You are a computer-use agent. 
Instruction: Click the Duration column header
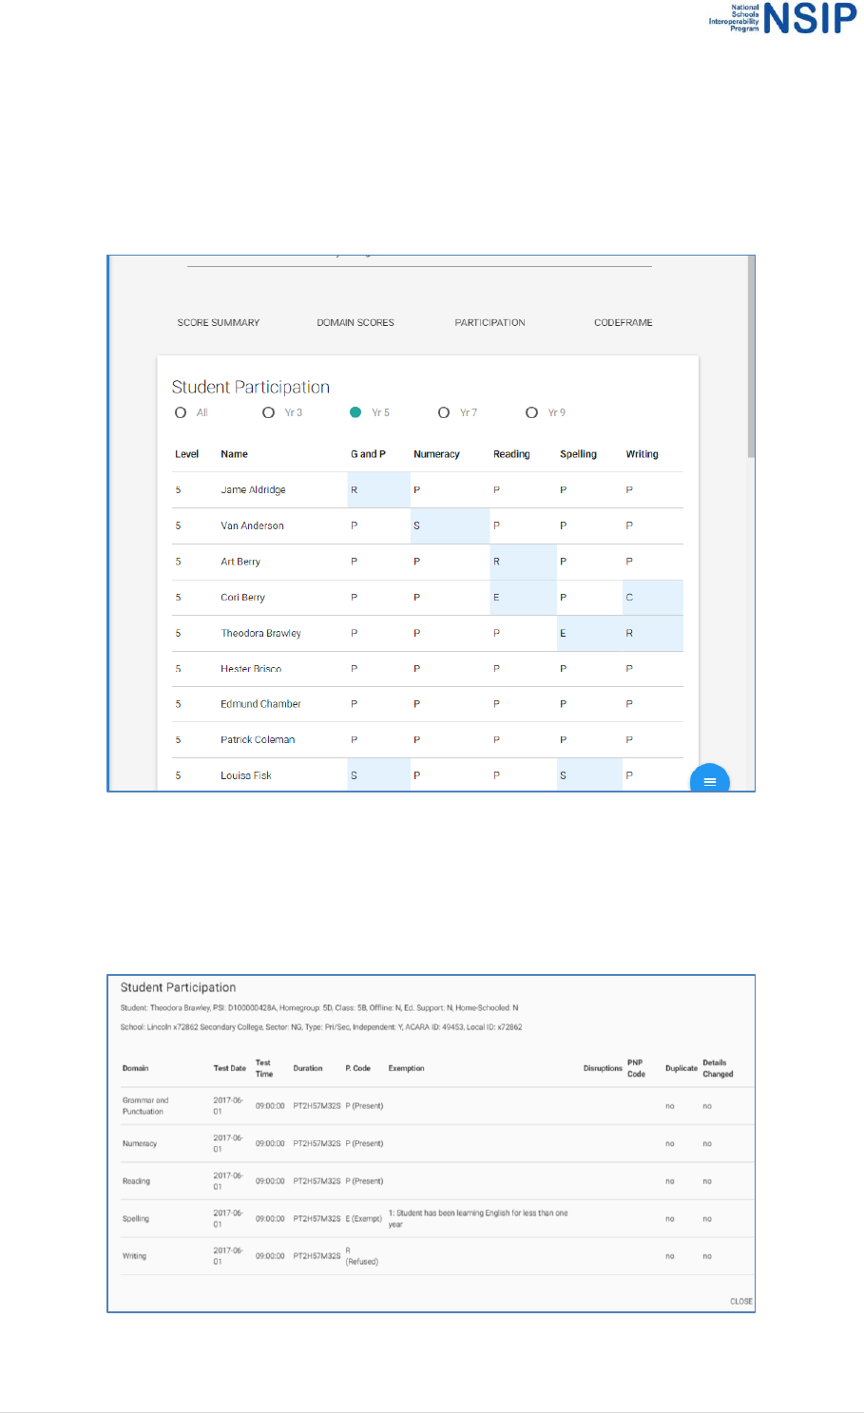click(308, 1068)
